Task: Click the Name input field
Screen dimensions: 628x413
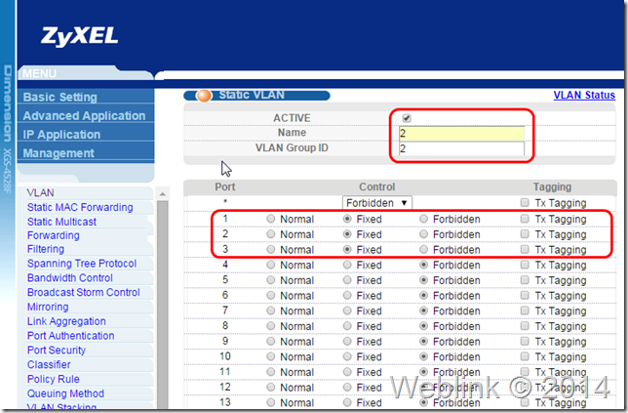Action: tap(461, 133)
